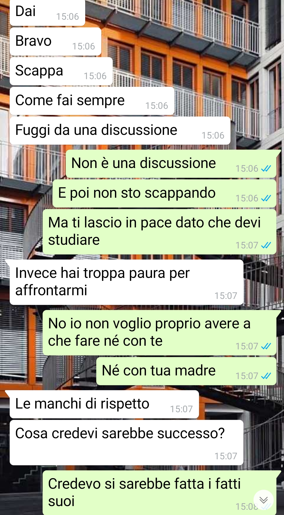Tap the blue double ticks on 'E poi non sto scappando'
The image size is (284, 515).
point(266,198)
